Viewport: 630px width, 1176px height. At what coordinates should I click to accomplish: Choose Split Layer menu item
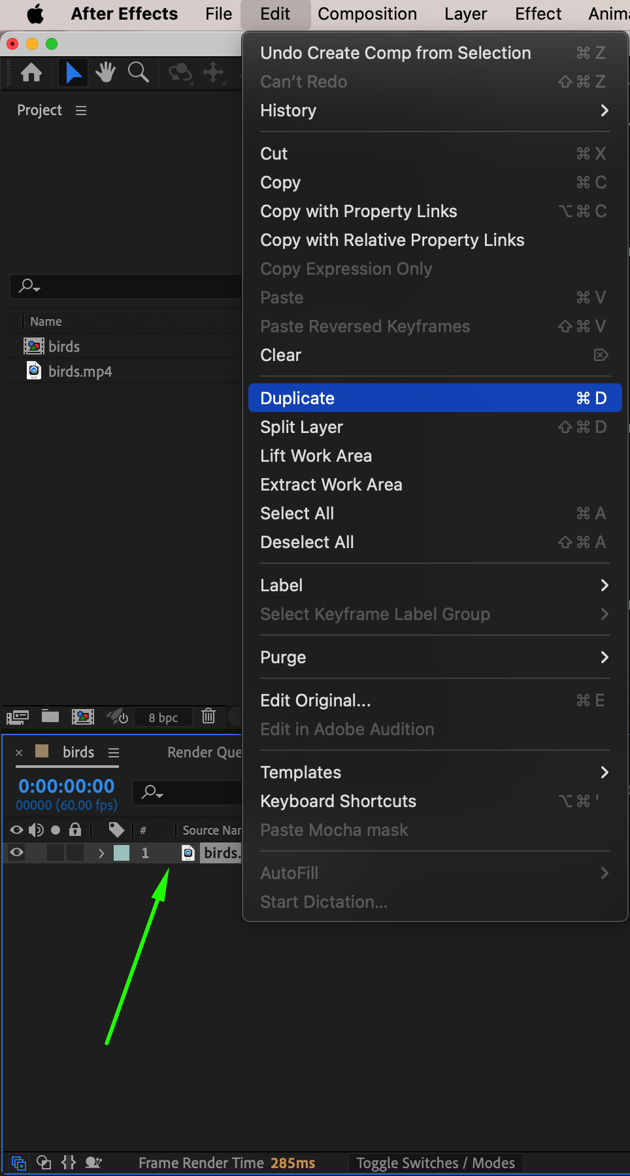[x=435, y=427]
